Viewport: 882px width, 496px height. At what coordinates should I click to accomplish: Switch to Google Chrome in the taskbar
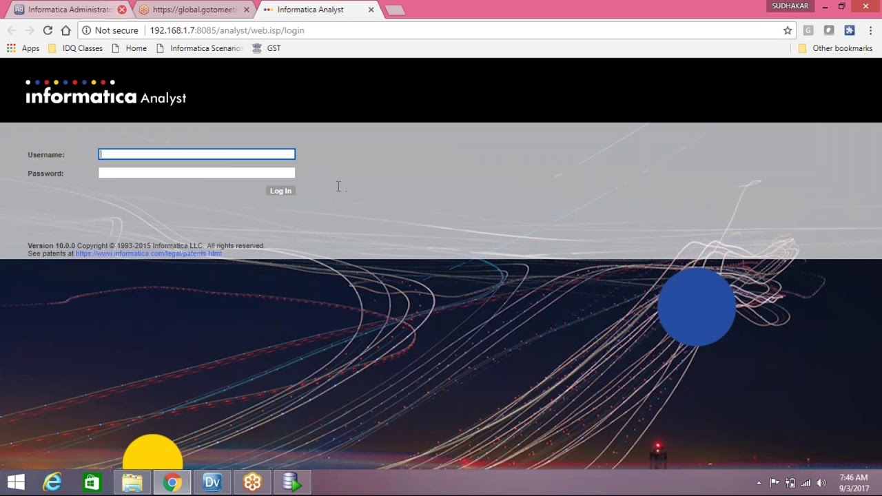172,482
